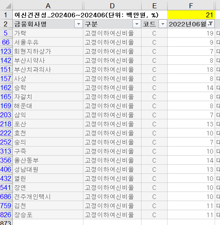Select row header 686

coord(6,197)
